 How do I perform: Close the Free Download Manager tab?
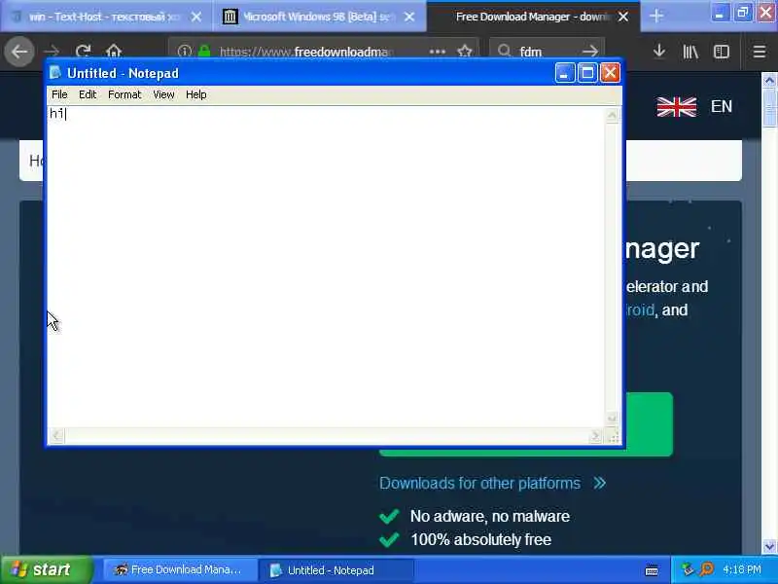[623, 17]
